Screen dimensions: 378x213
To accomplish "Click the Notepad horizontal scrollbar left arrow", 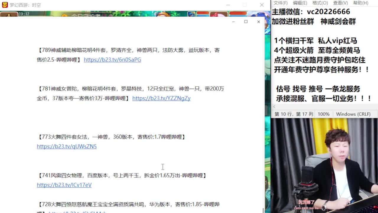I will pyautogui.click(x=274, y=107).
